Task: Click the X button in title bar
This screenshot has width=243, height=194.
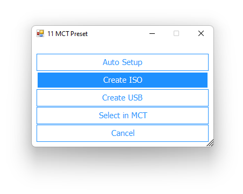Action: pyautogui.click(x=201, y=33)
